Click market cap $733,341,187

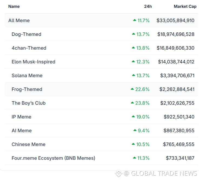180,158
